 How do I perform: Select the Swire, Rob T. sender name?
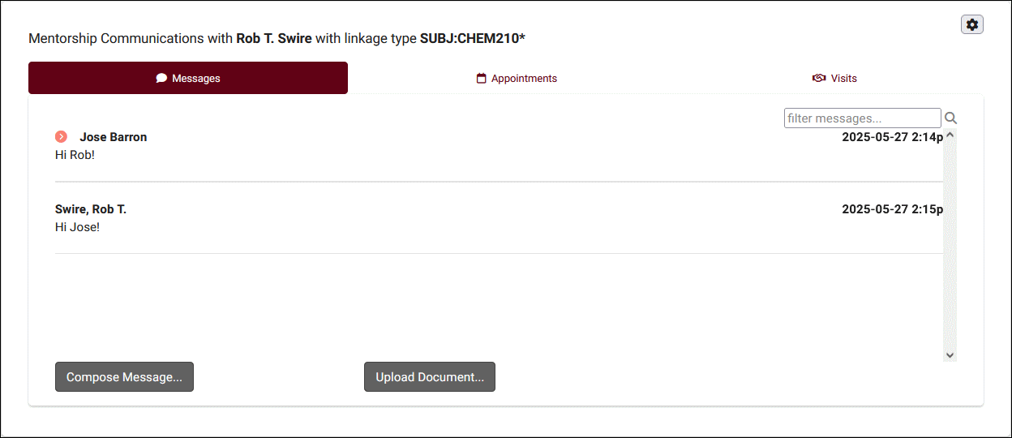(x=91, y=209)
